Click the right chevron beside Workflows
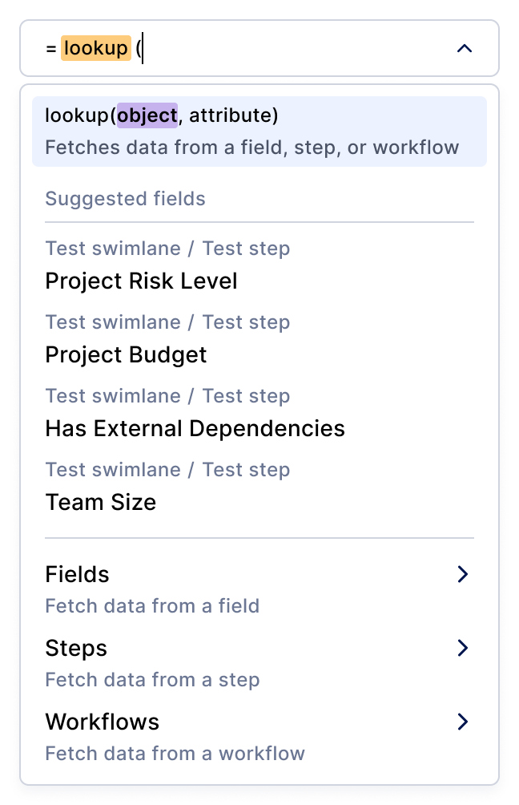This screenshot has width=519, height=805. (462, 722)
